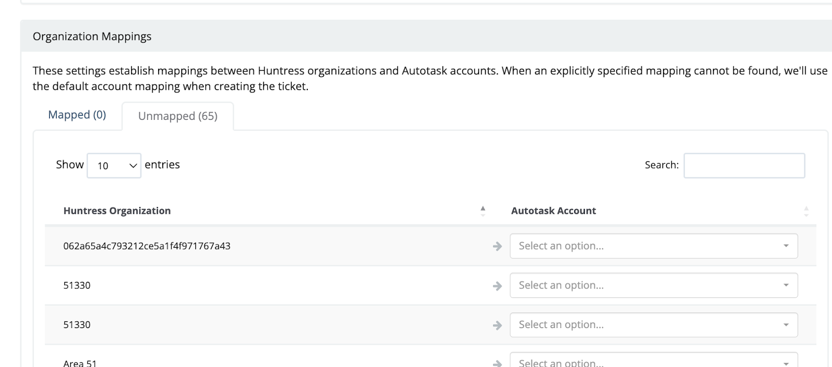Click the Organization Mappings panel header
832x367 pixels.
[x=426, y=36]
